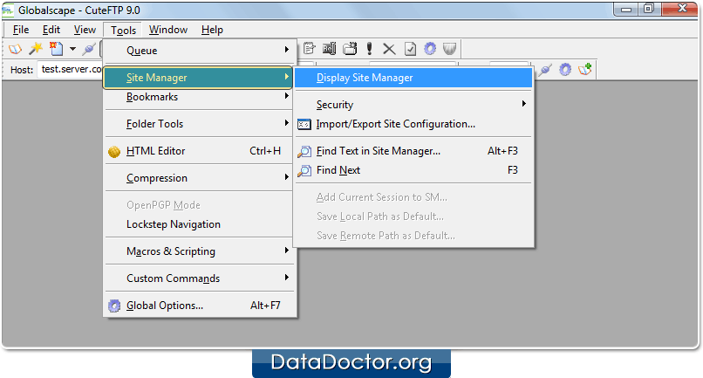Click the New document icon in toolbar
This screenshot has width=703, height=378.
(57, 49)
